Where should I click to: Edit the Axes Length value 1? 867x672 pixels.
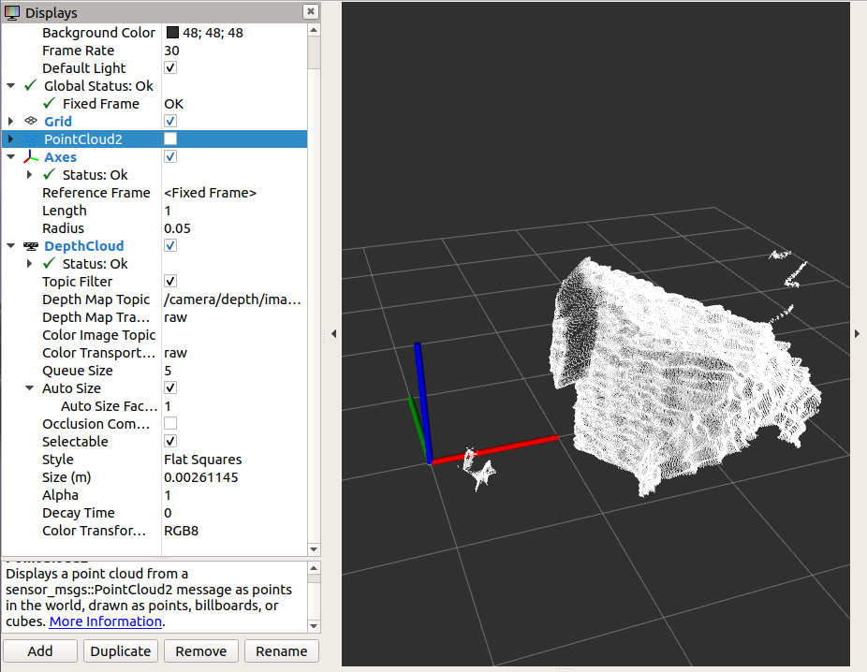(234, 211)
